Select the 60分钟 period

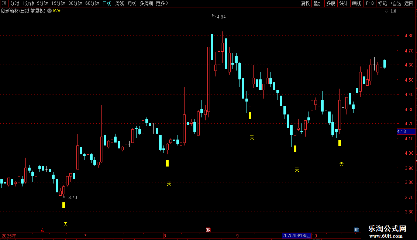tap(92, 3)
